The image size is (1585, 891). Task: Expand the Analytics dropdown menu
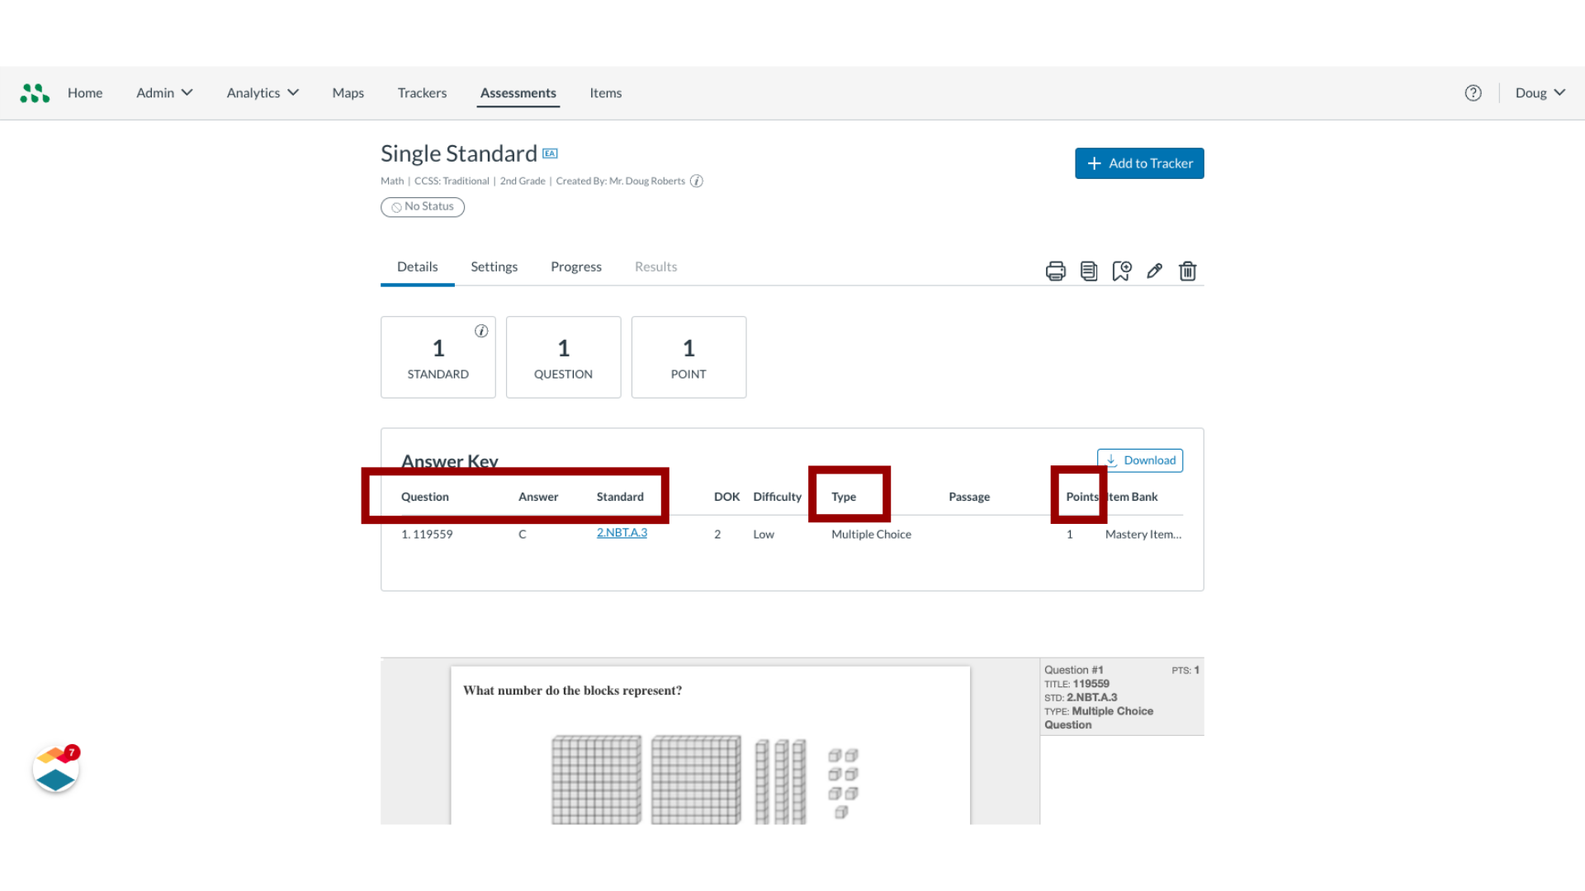[x=261, y=92]
